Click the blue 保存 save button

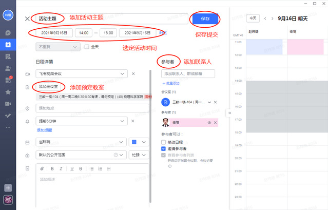tap(205, 18)
